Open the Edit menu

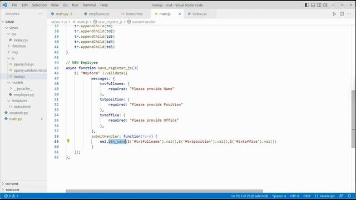(24, 5)
